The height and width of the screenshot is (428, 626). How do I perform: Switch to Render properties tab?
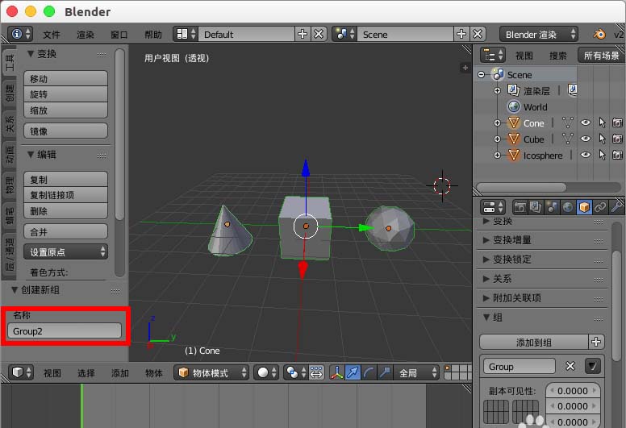pos(520,207)
